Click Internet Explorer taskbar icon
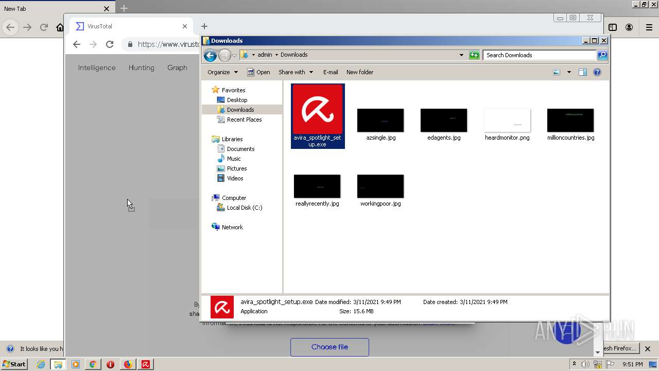 pos(41,364)
